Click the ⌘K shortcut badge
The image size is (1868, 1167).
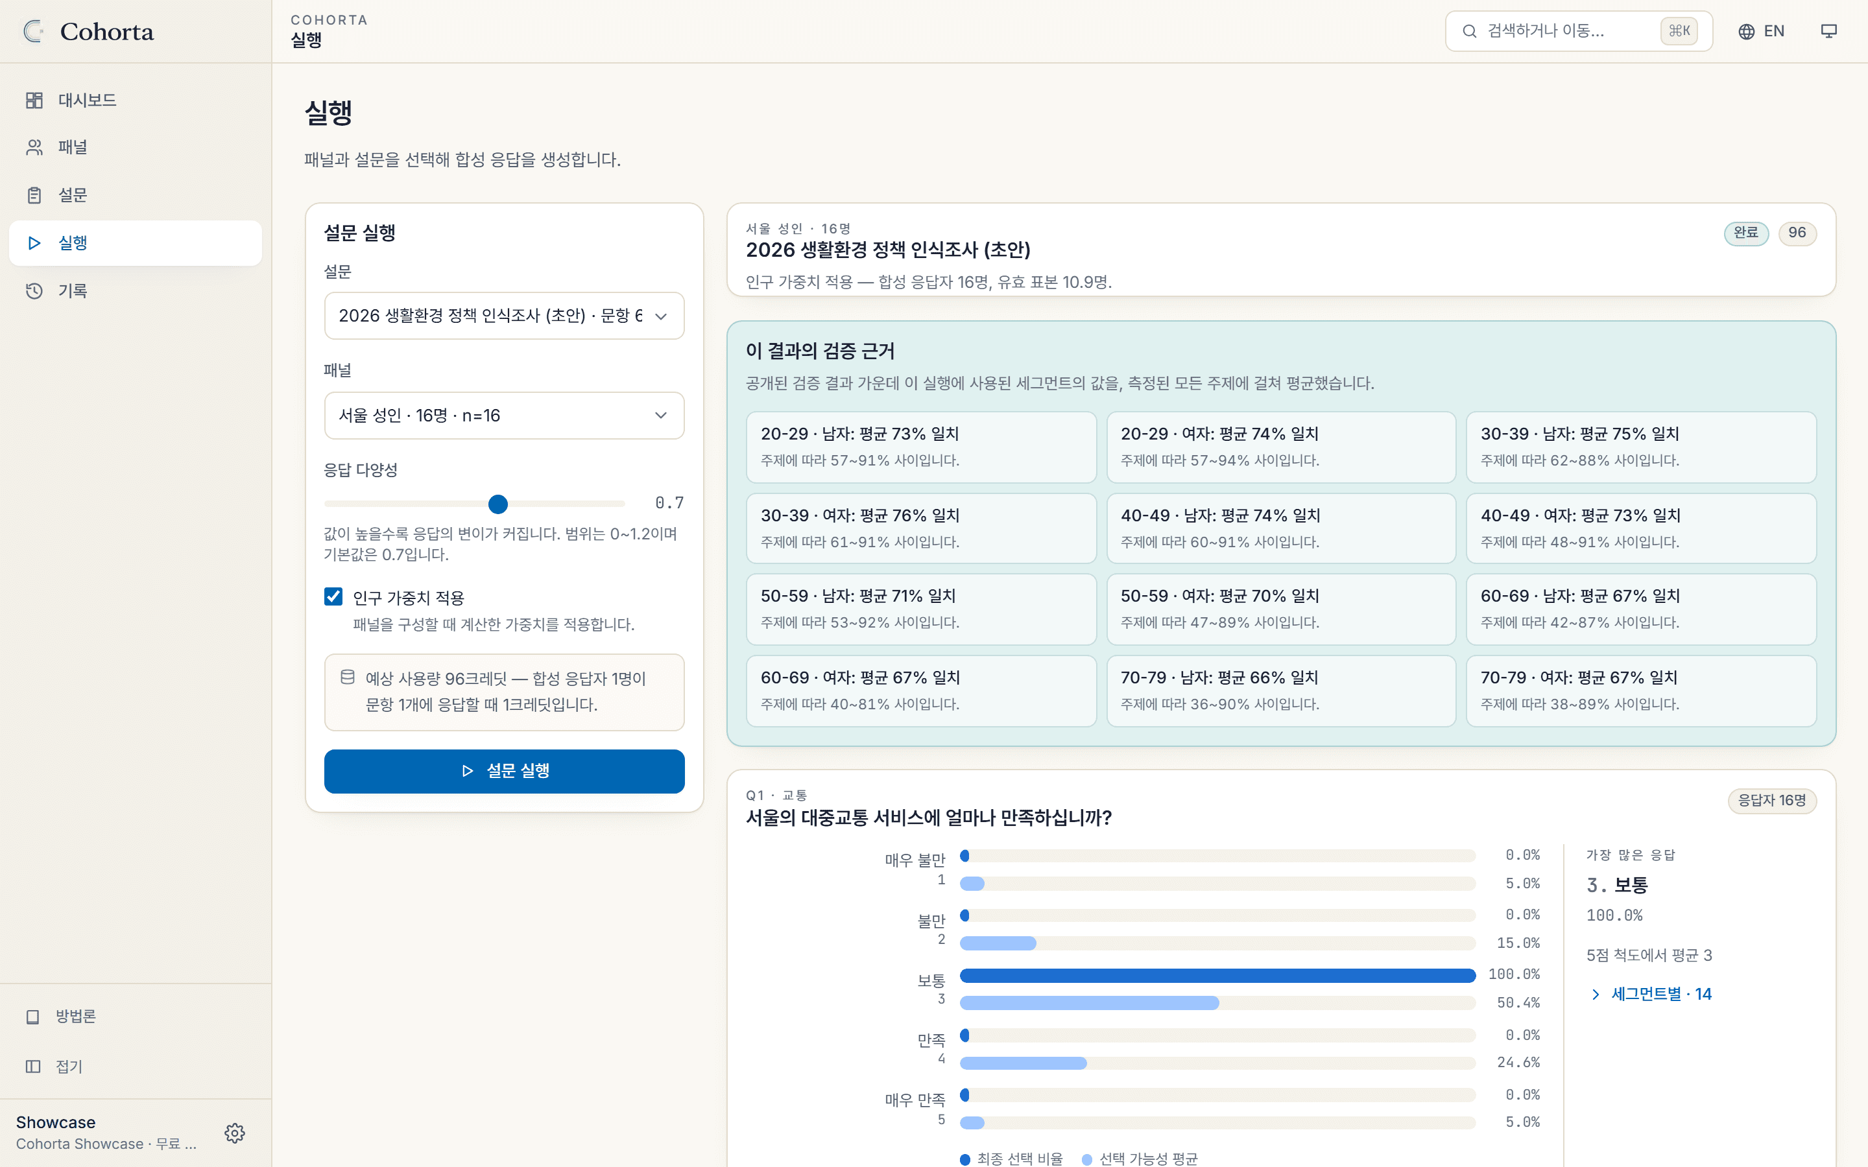1679,31
